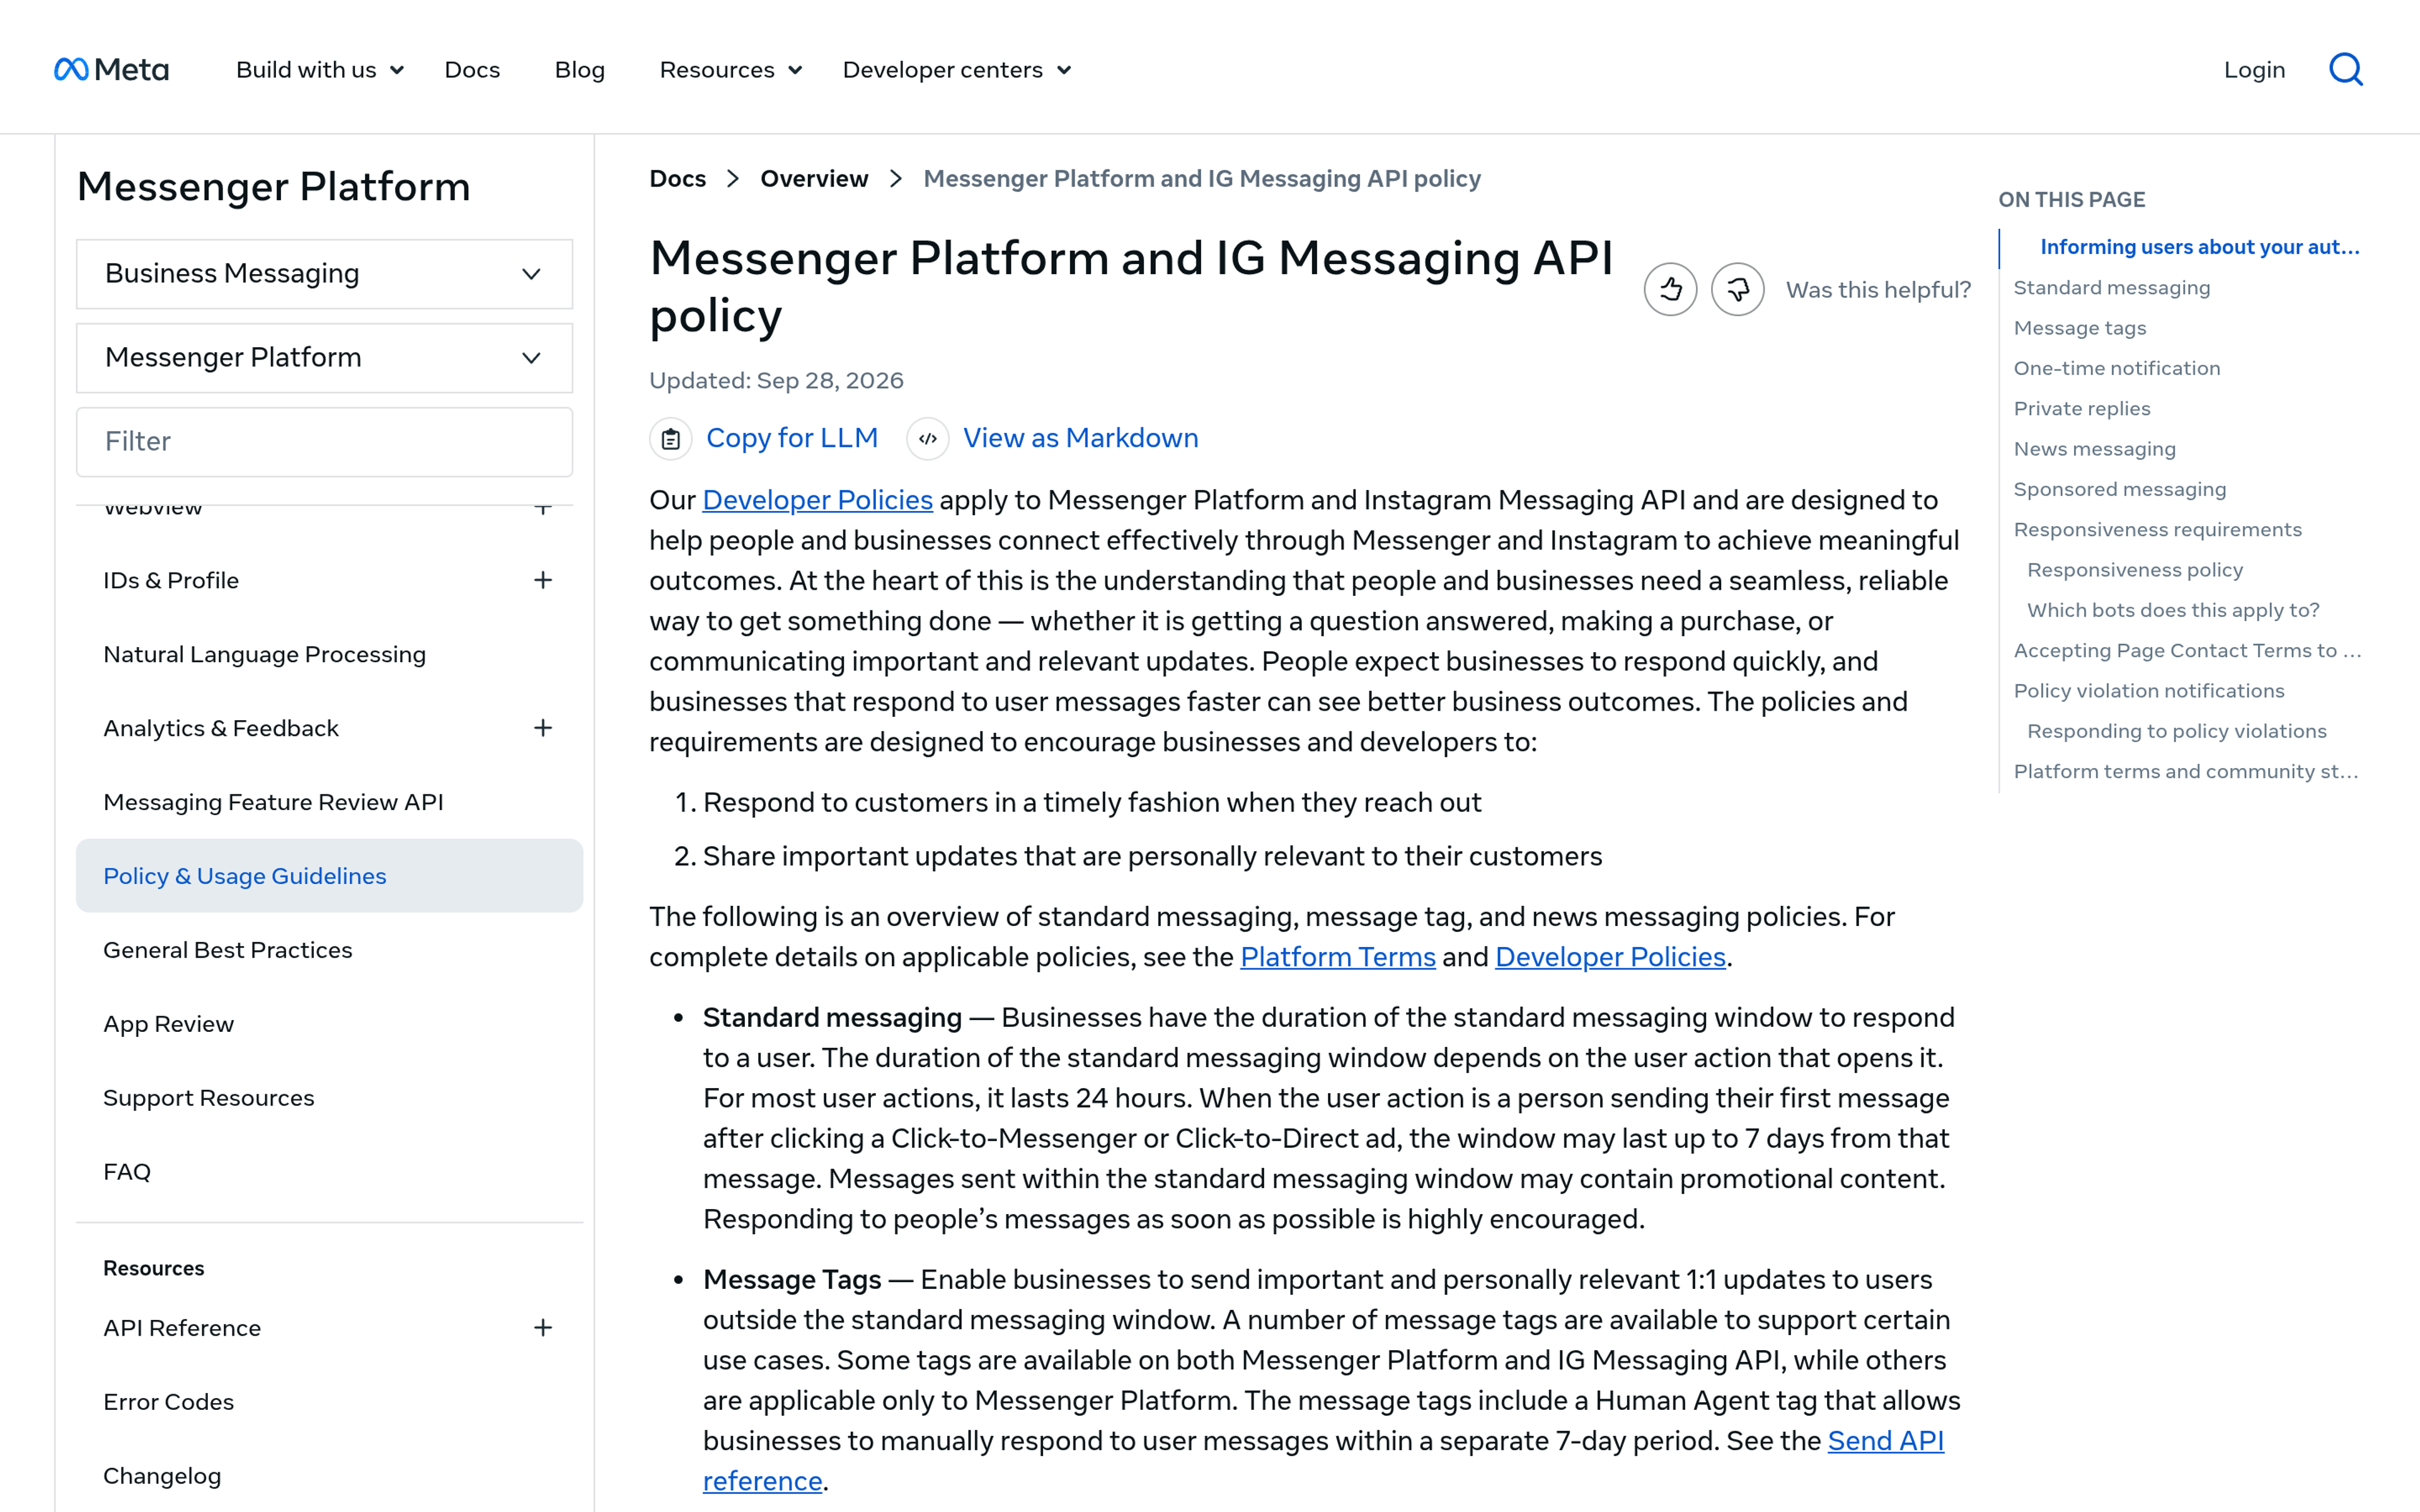The width and height of the screenshot is (2420, 1512).
Task: Open the Developer centers menu
Action: [x=957, y=70]
